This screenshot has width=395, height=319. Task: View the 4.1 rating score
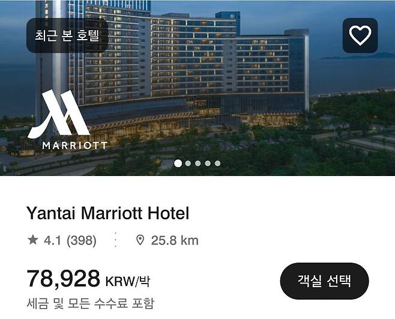(52, 240)
